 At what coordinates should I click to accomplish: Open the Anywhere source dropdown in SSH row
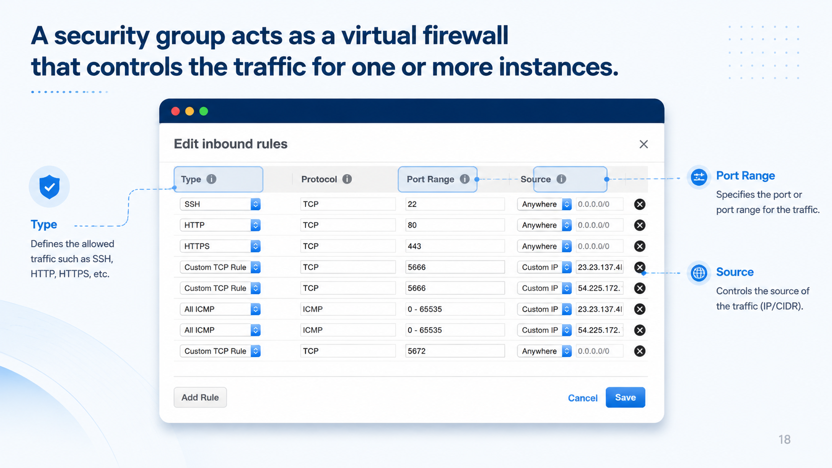click(x=544, y=204)
